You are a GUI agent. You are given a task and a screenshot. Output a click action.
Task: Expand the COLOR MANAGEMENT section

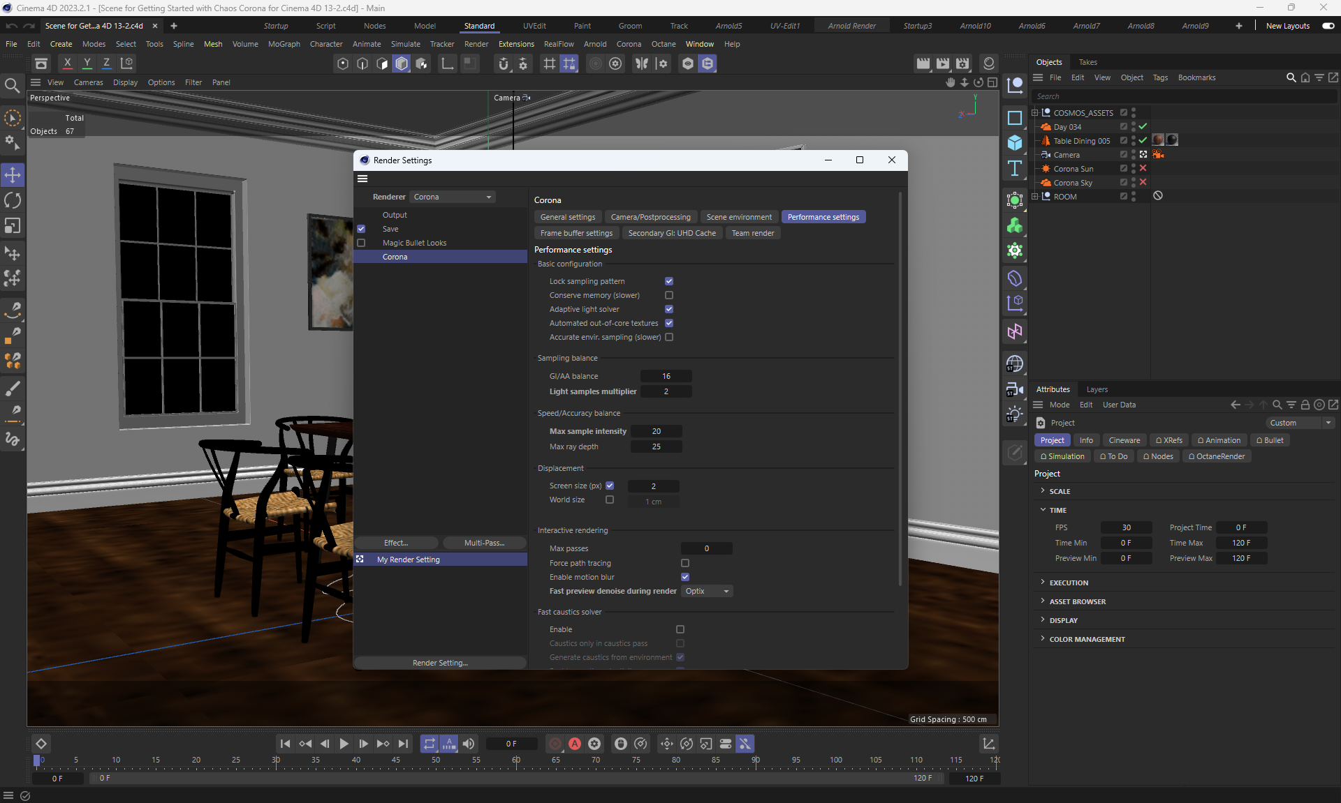coord(1087,639)
